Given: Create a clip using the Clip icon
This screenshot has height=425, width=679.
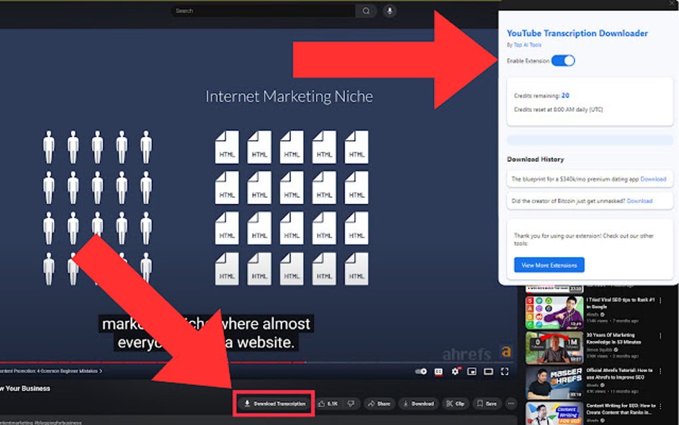Looking at the screenshot, I should click(x=455, y=403).
